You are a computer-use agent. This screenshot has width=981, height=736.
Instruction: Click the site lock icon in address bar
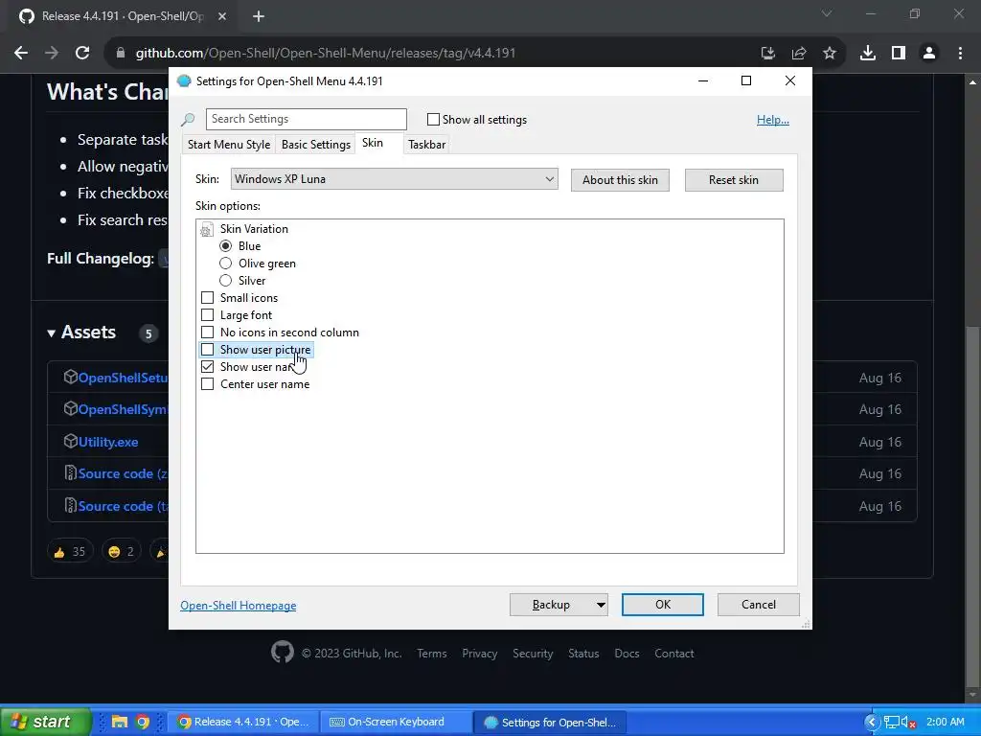pos(121,54)
